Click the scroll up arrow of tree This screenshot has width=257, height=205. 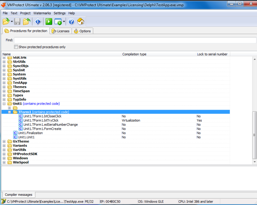(x=255, y=59)
